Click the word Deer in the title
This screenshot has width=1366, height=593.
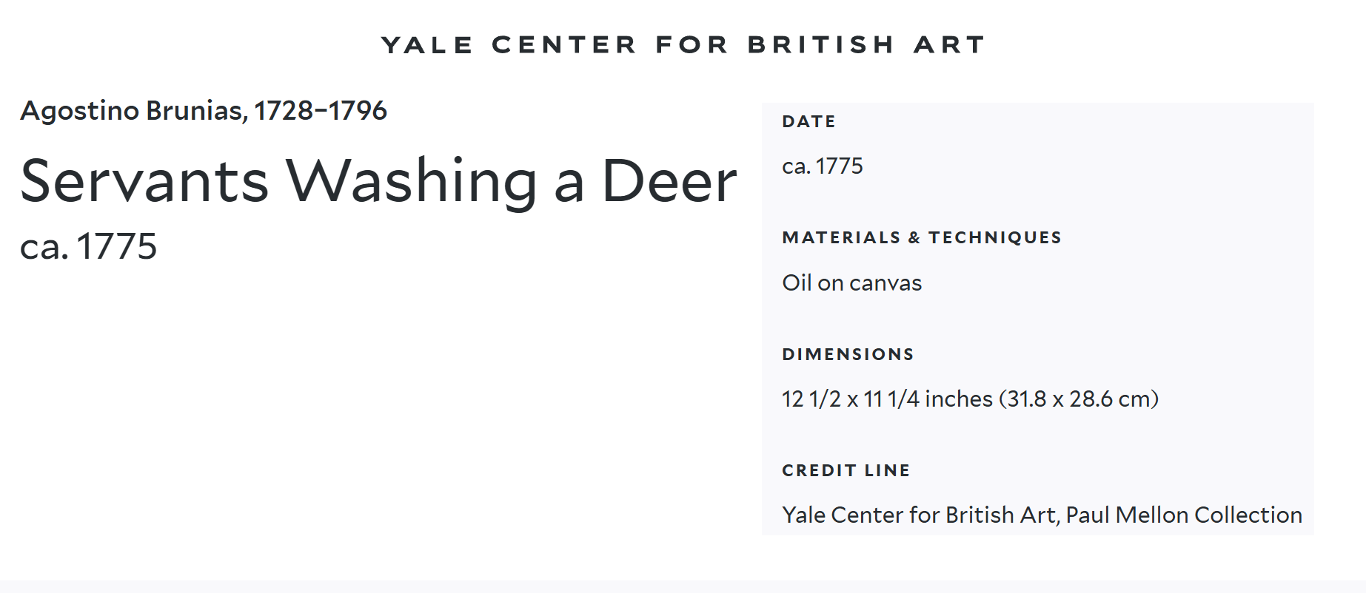pyautogui.click(x=669, y=181)
